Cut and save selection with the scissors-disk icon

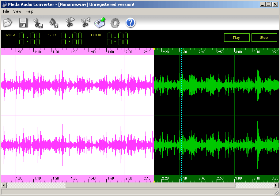38,23
